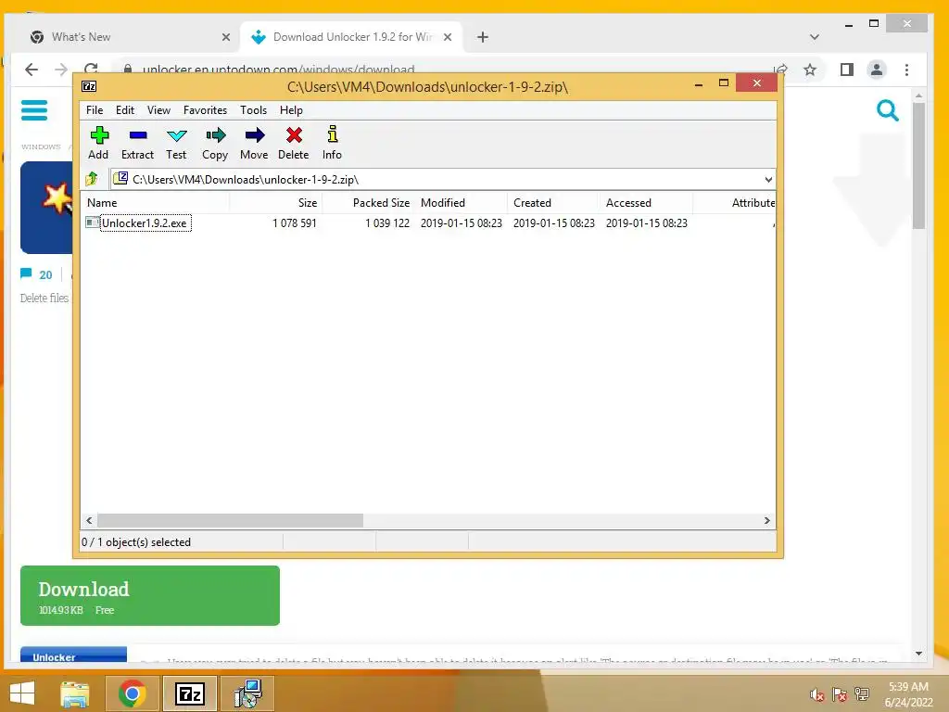Screen dimensions: 949x712
Task: Close the Download Unlocker tab
Action: tap(448, 37)
